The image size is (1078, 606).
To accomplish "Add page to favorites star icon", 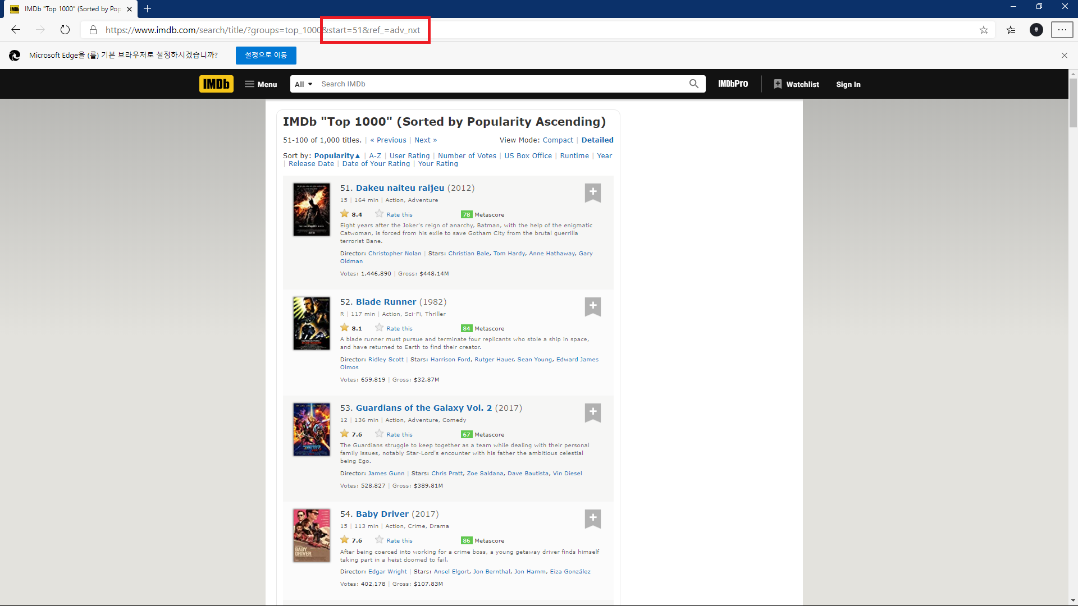I will tap(984, 30).
